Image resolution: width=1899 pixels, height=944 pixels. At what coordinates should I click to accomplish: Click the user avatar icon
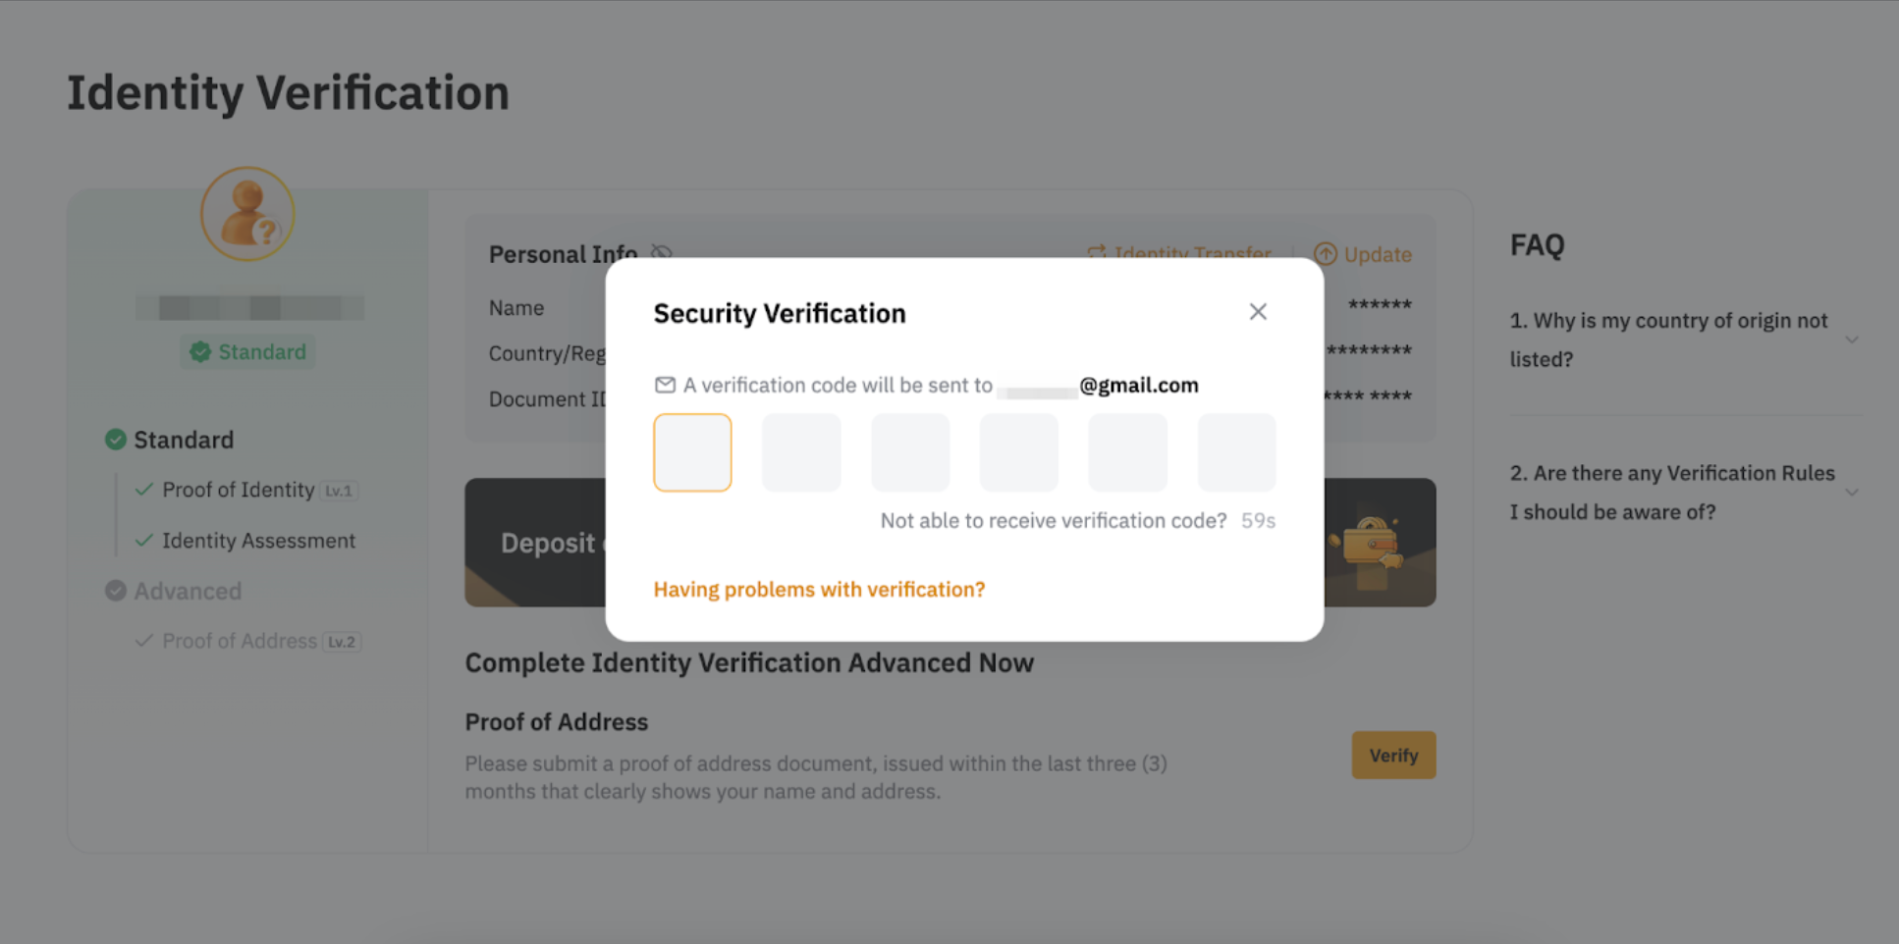[x=247, y=214]
